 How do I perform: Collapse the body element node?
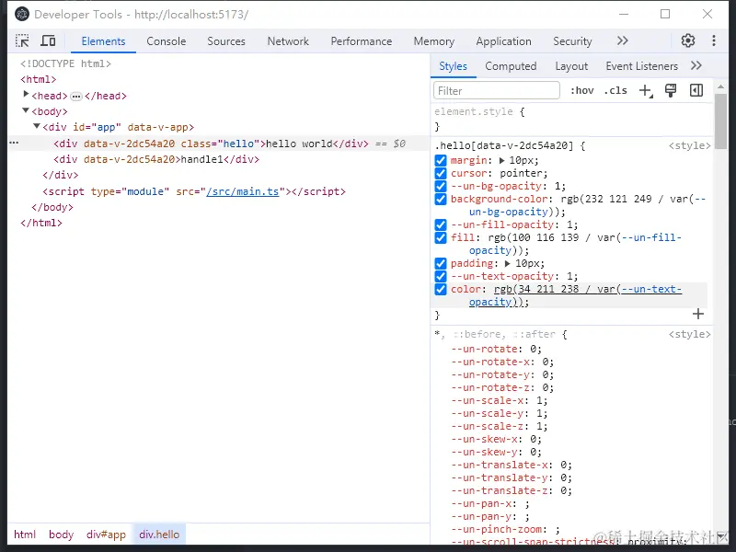pos(26,110)
